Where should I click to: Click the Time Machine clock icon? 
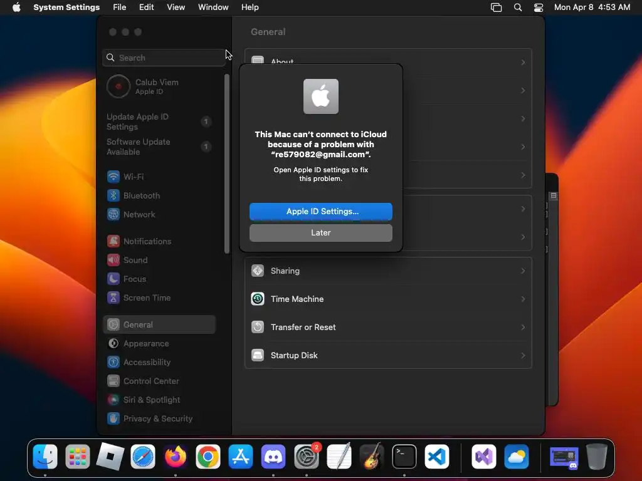click(x=258, y=299)
